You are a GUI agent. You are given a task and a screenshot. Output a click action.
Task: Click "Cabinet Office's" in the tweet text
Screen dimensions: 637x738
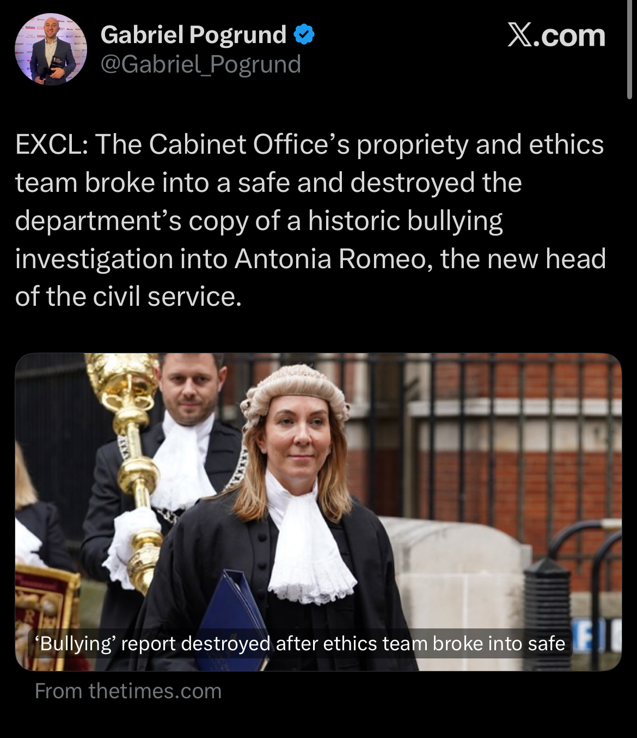point(249,144)
